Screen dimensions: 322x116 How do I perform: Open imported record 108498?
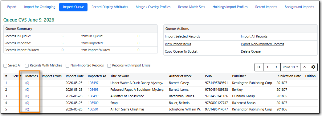pyautogui.click(x=93, y=90)
